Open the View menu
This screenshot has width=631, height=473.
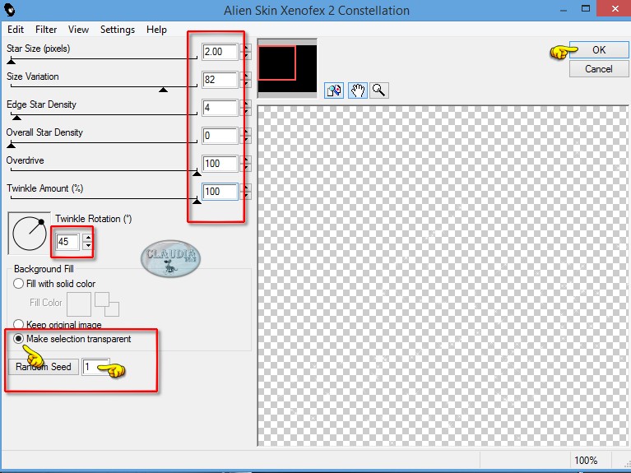(x=78, y=30)
